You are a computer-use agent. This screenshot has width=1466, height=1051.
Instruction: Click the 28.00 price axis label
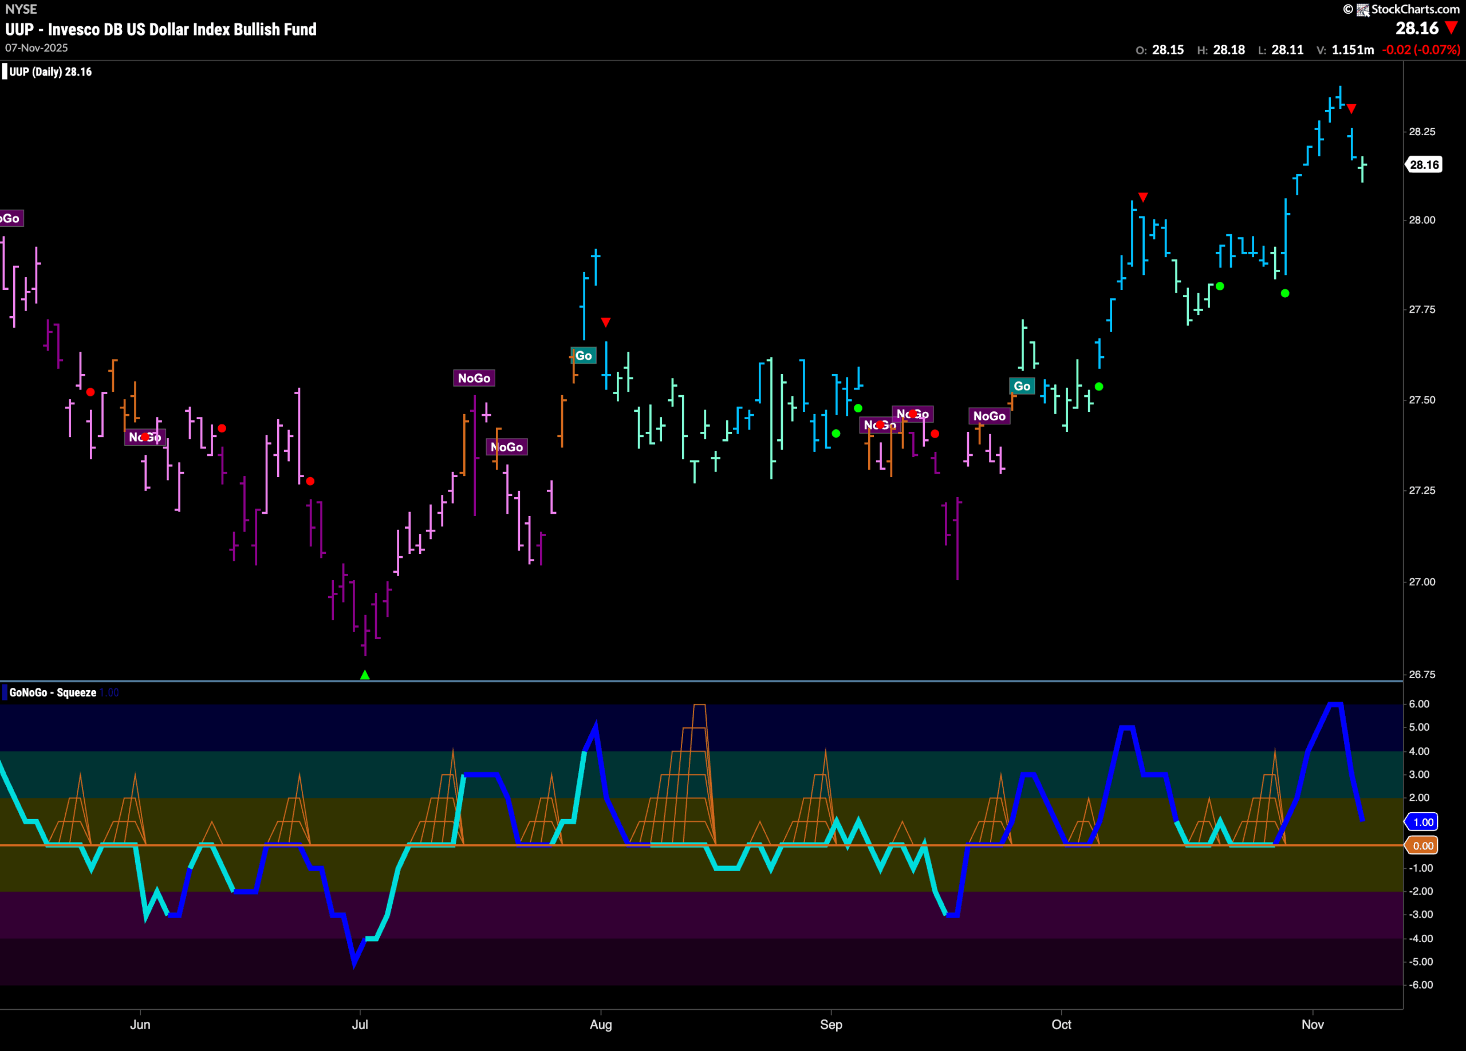(1422, 221)
